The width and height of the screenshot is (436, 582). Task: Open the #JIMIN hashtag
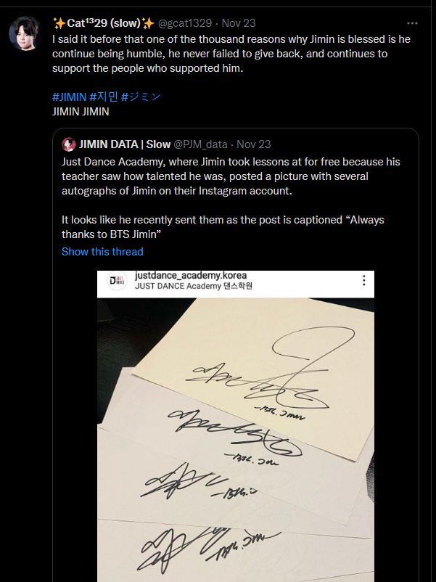tap(70, 97)
